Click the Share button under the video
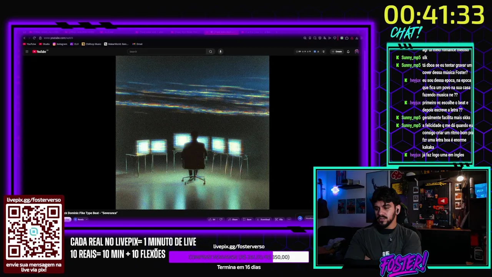The height and width of the screenshot is (277, 492). click(233, 219)
